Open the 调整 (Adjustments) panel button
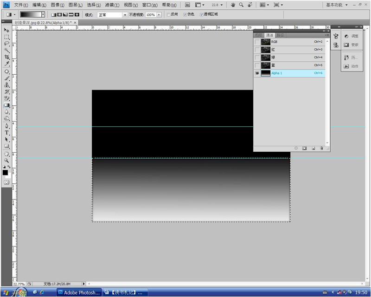Image resolution: width=371 pixels, height=297 pixels. 352,36
